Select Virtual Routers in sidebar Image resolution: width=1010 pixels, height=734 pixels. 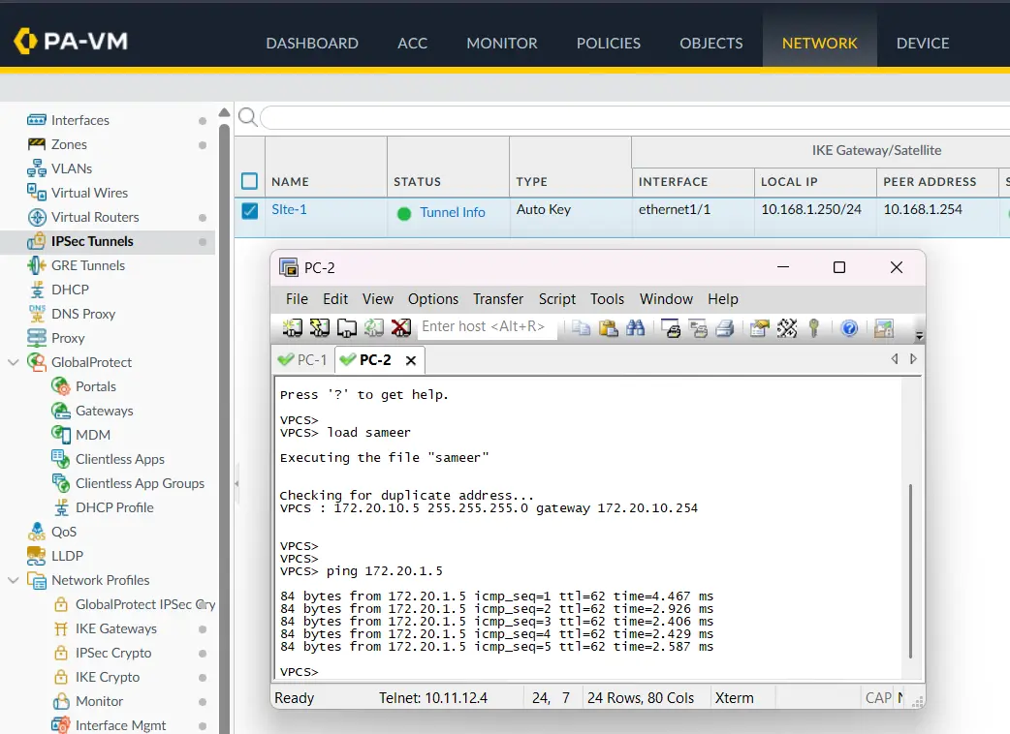[x=95, y=218]
